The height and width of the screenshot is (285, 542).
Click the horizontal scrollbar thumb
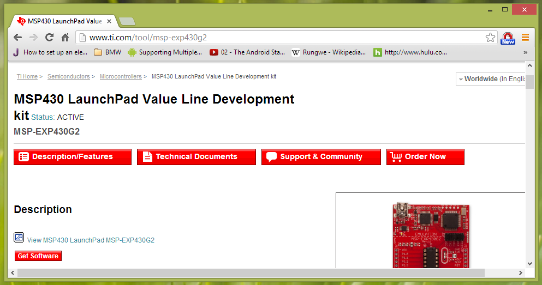(251, 273)
